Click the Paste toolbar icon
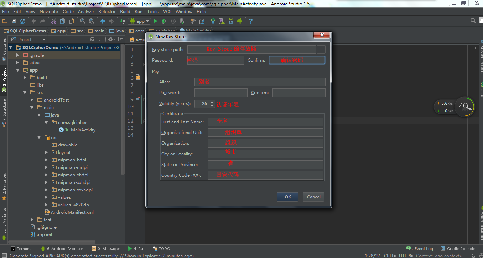The height and width of the screenshot is (258, 483). (71, 21)
